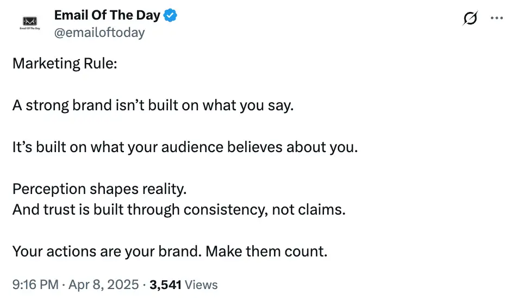511x301 pixels.
Task: Visit the @emailoftoday handle
Action: [x=99, y=33]
